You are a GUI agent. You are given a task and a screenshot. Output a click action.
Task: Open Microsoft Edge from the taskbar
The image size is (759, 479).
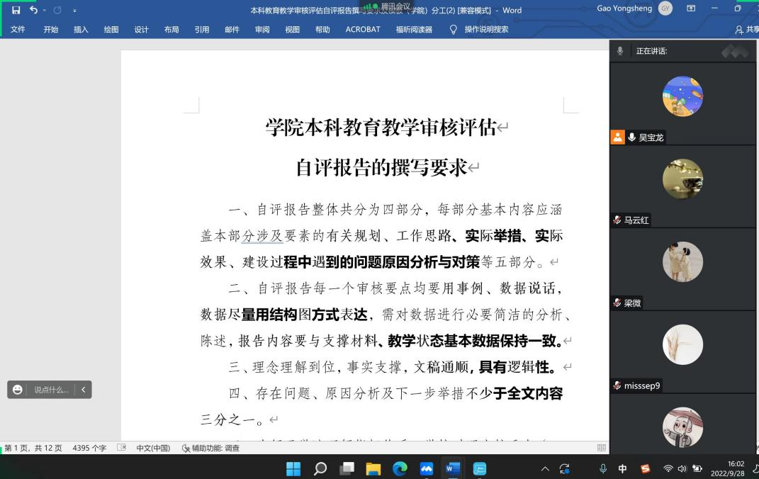400,468
